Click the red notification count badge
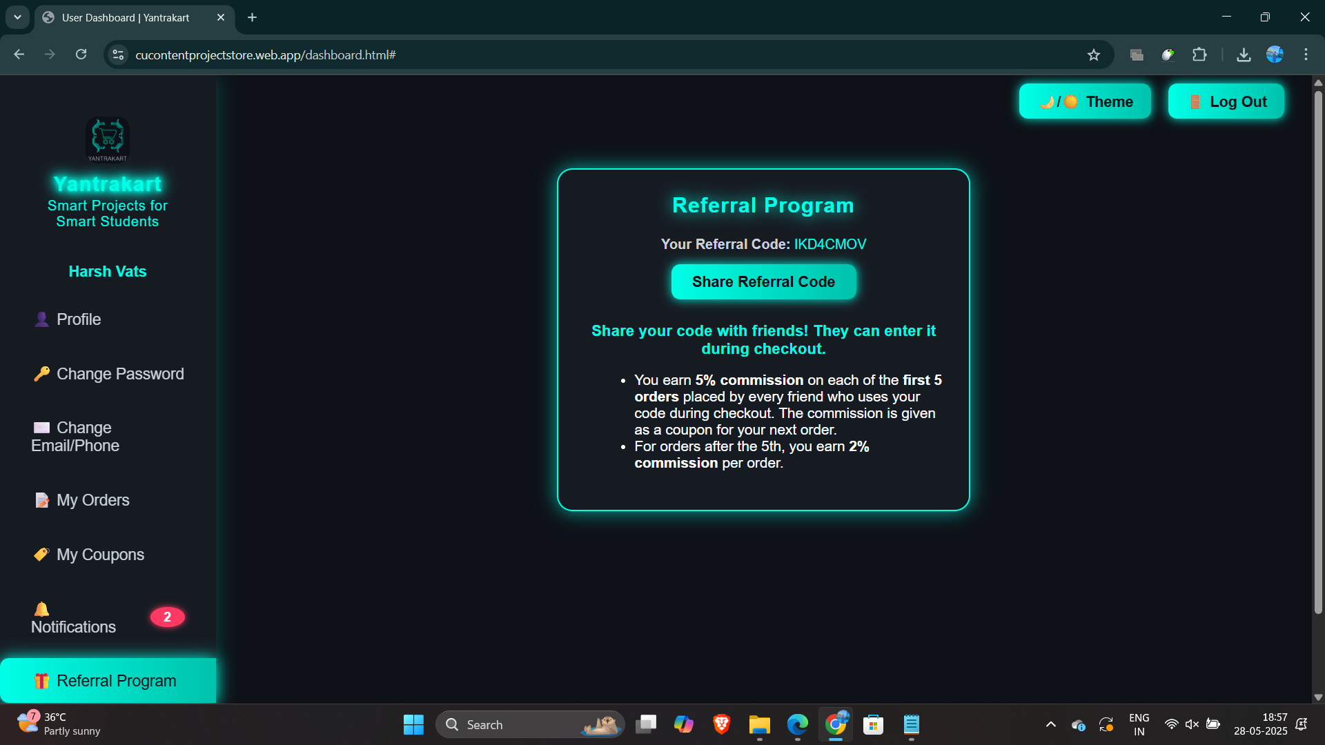Screen dimensions: 1325x745 (x=167, y=617)
